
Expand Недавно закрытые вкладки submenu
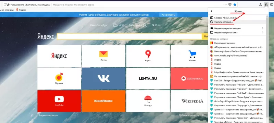(237, 28)
